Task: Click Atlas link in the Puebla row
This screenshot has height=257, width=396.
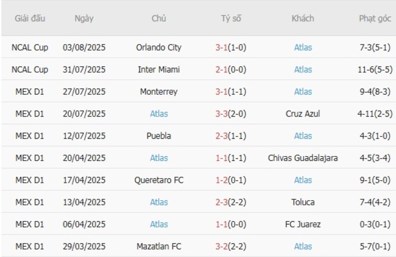Action: [303, 135]
